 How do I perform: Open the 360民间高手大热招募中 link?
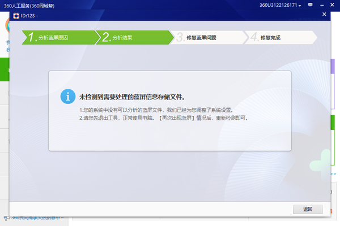37,218
